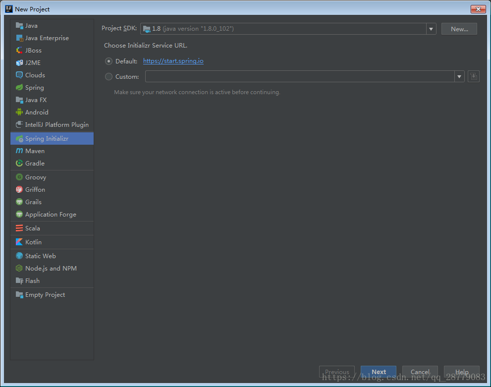The image size is (491, 387).
Task: Click the Next button
Action: 378,372
